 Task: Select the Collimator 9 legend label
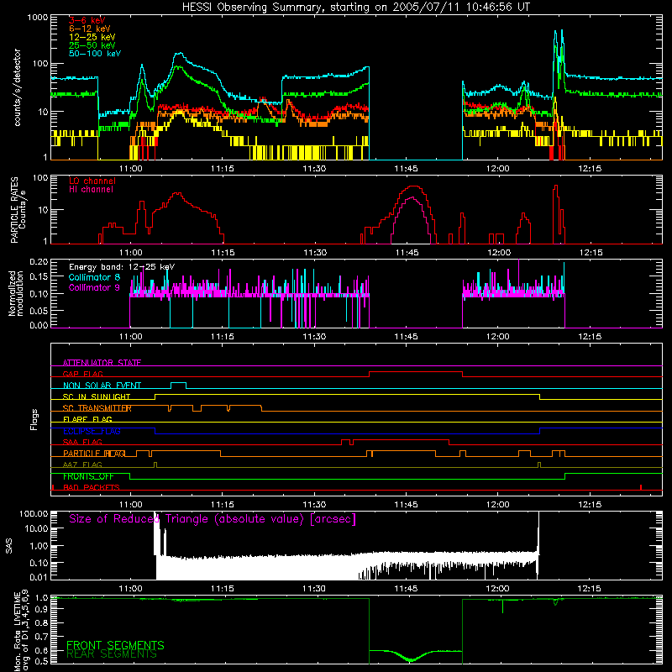click(x=94, y=287)
